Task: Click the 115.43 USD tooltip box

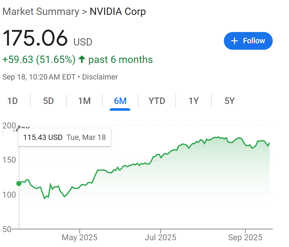Action: tap(65, 137)
